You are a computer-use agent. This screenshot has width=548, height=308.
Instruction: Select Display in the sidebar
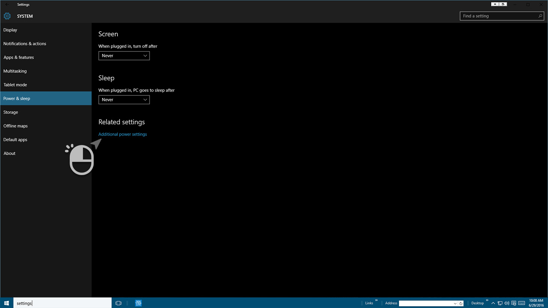coord(10,30)
